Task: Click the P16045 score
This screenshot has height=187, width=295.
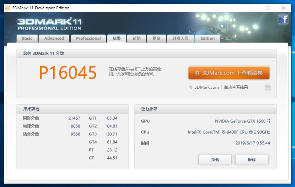Action: [68, 72]
